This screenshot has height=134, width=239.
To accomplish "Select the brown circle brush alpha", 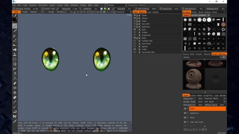I will pyautogui.click(x=223, y=25).
